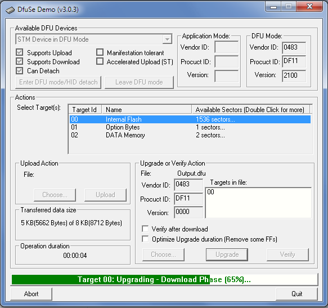Close the DfuSe Demo window
The width and height of the screenshot is (328, 308).
click(309, 6)
